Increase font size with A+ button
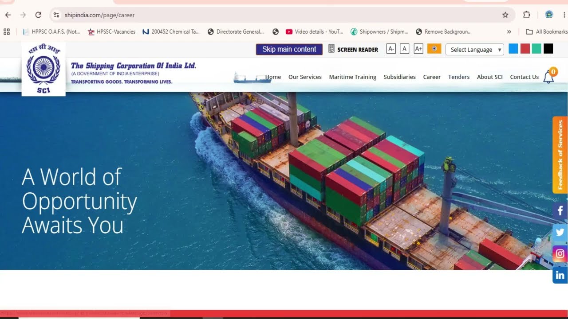568x319 pixels. [x=418, y=49]
